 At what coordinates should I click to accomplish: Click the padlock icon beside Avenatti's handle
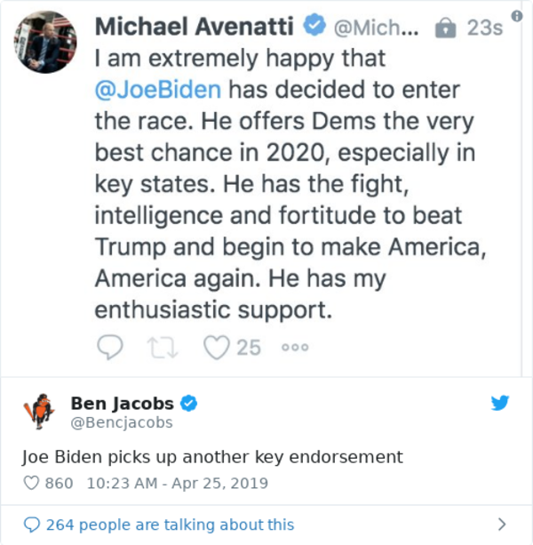click(443, 28)
